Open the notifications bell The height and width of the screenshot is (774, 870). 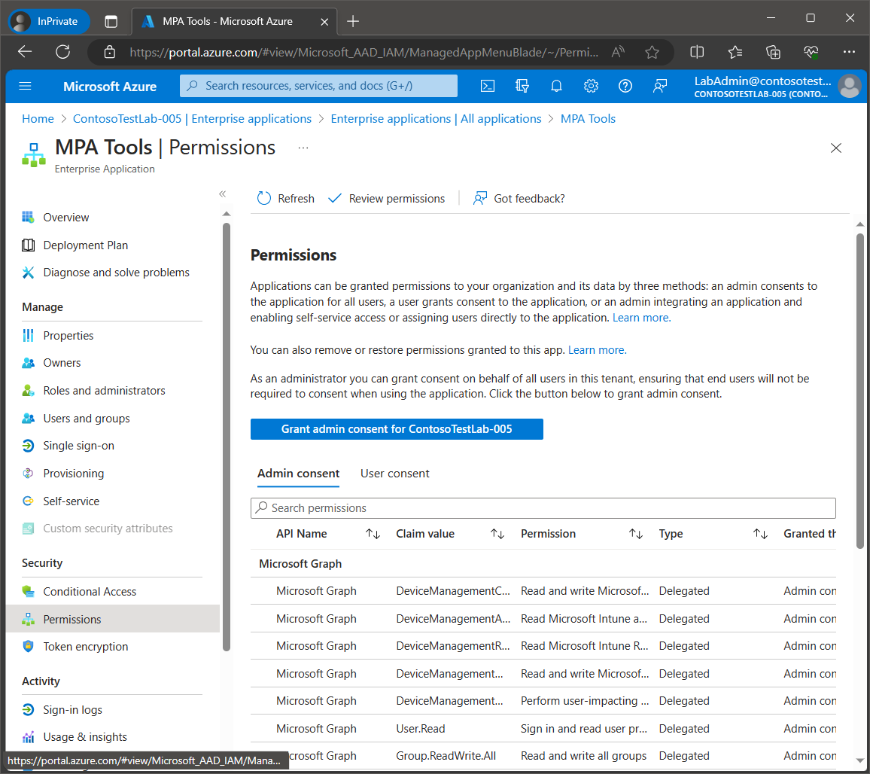coord(556,86)
